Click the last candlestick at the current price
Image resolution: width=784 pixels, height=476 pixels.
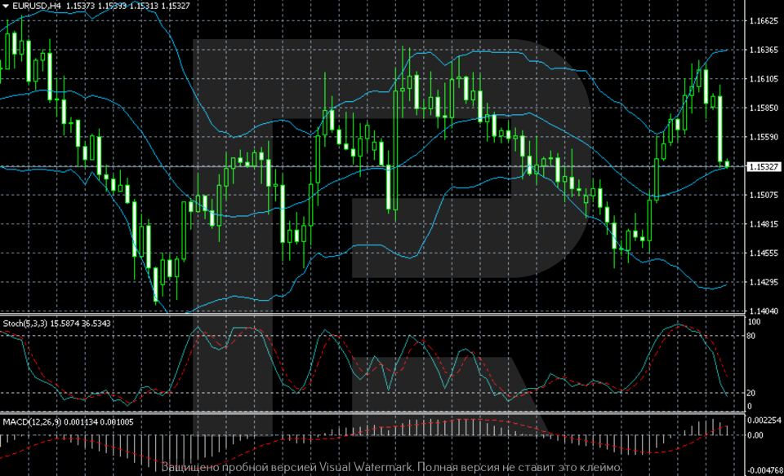728,165
